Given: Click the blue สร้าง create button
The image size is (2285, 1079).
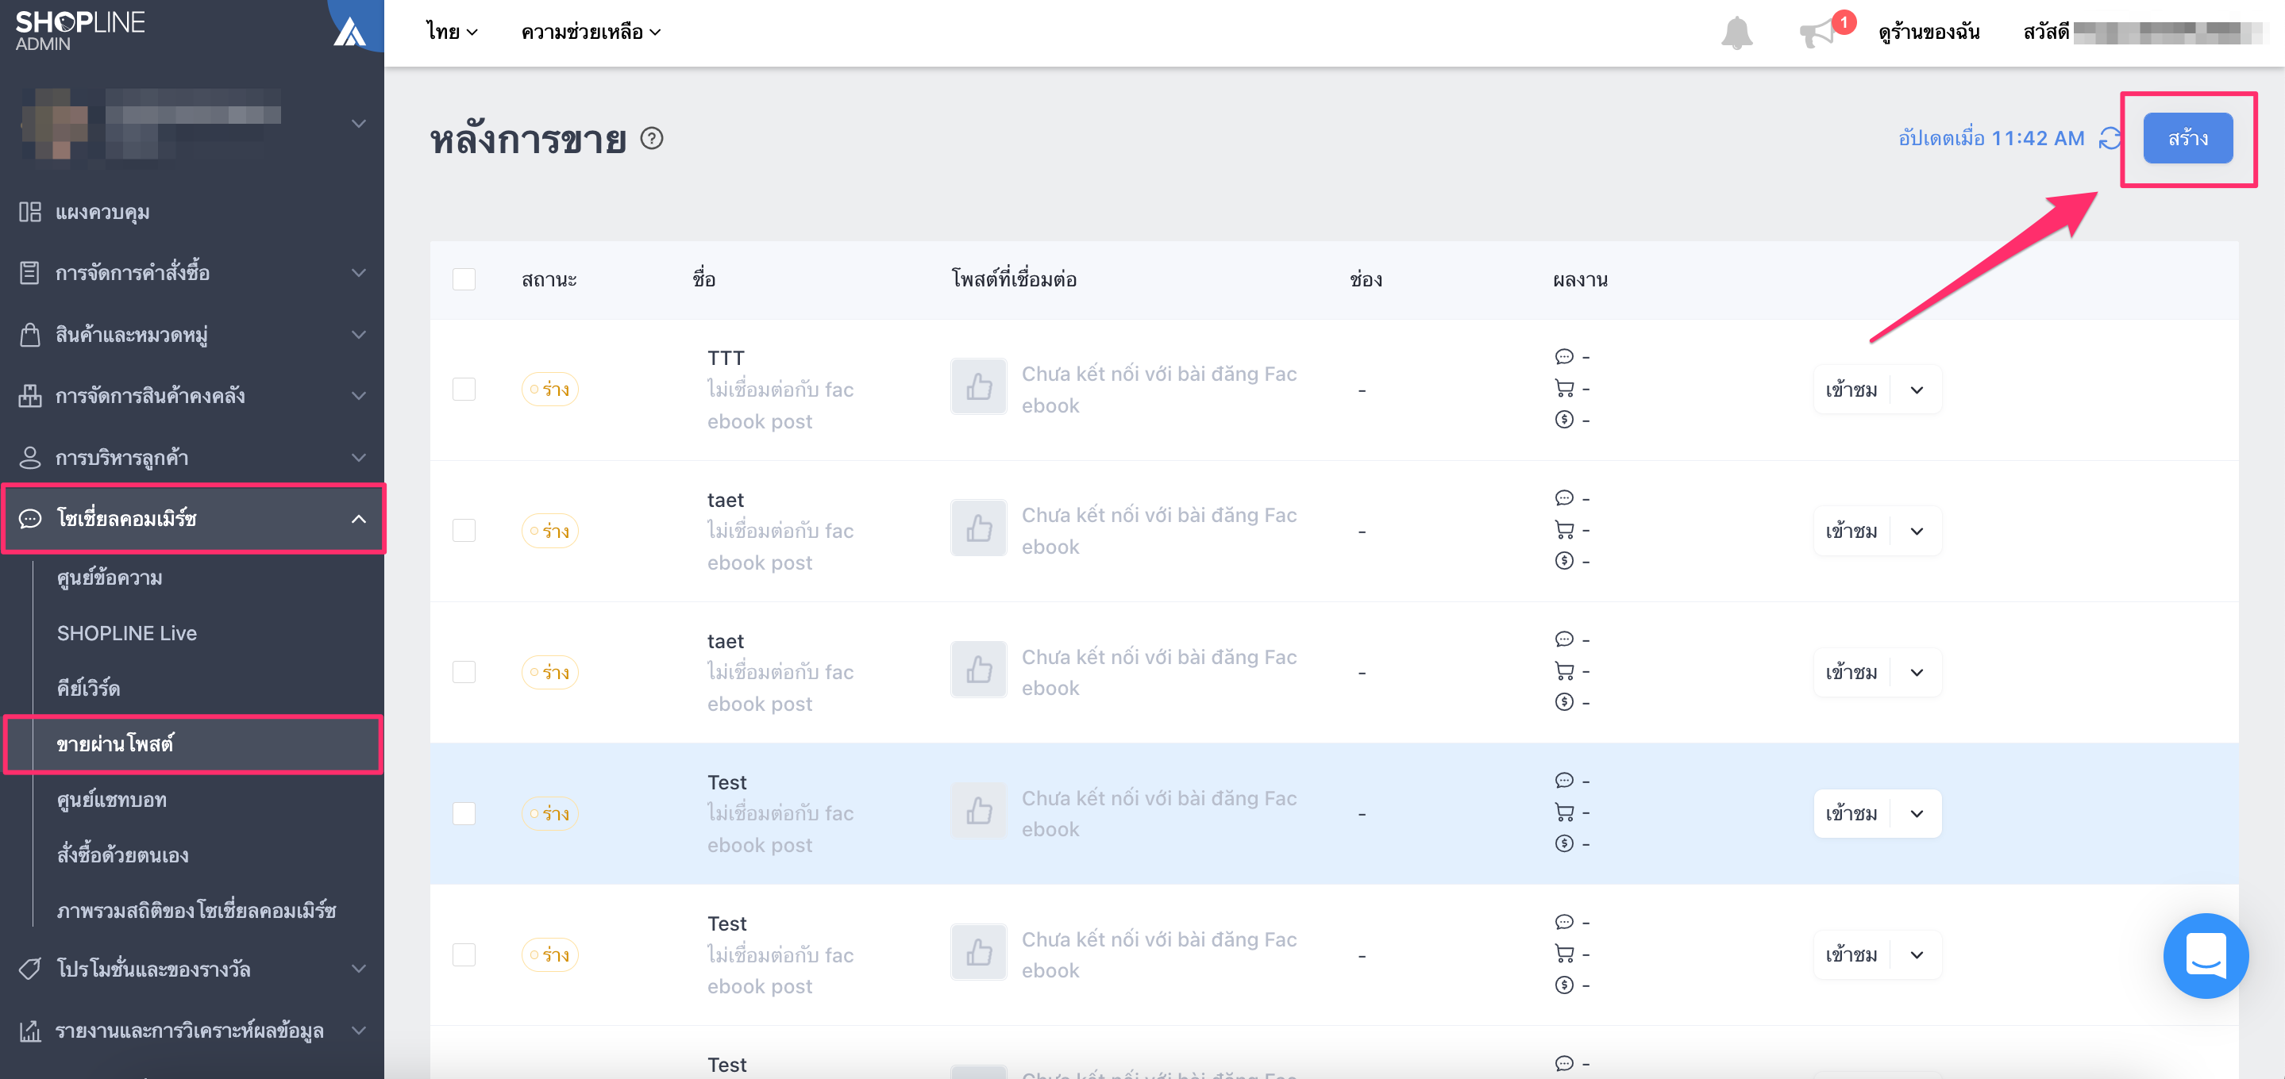Looking at the screenshot, I should click(2187, 138).
